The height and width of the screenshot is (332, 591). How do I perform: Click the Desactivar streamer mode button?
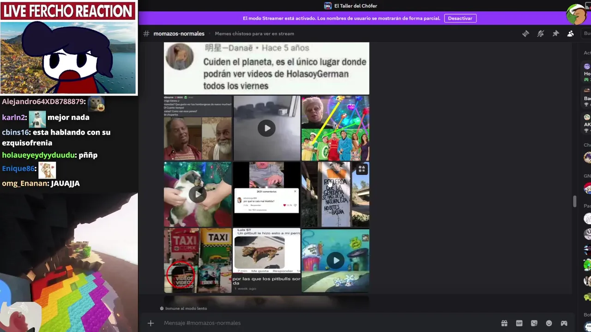[460, 18]
